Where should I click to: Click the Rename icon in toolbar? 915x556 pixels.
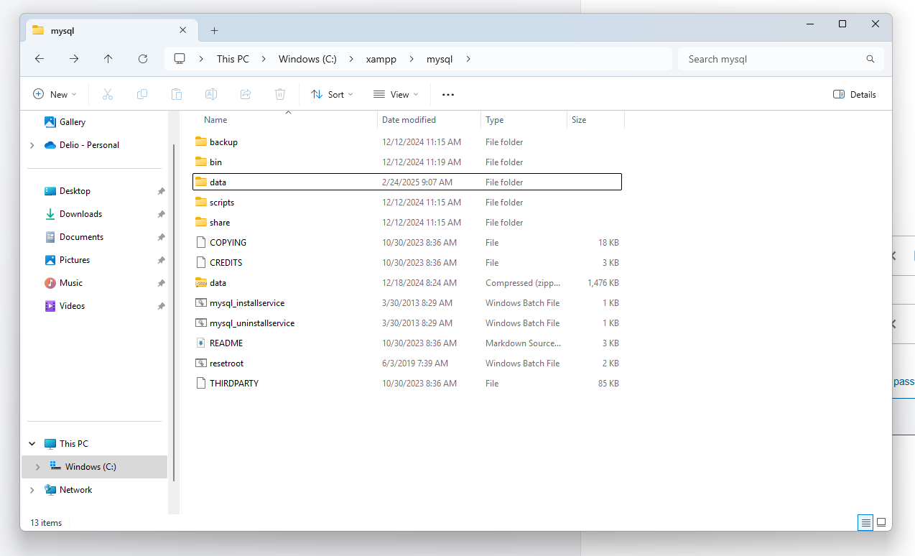[211, 94]
